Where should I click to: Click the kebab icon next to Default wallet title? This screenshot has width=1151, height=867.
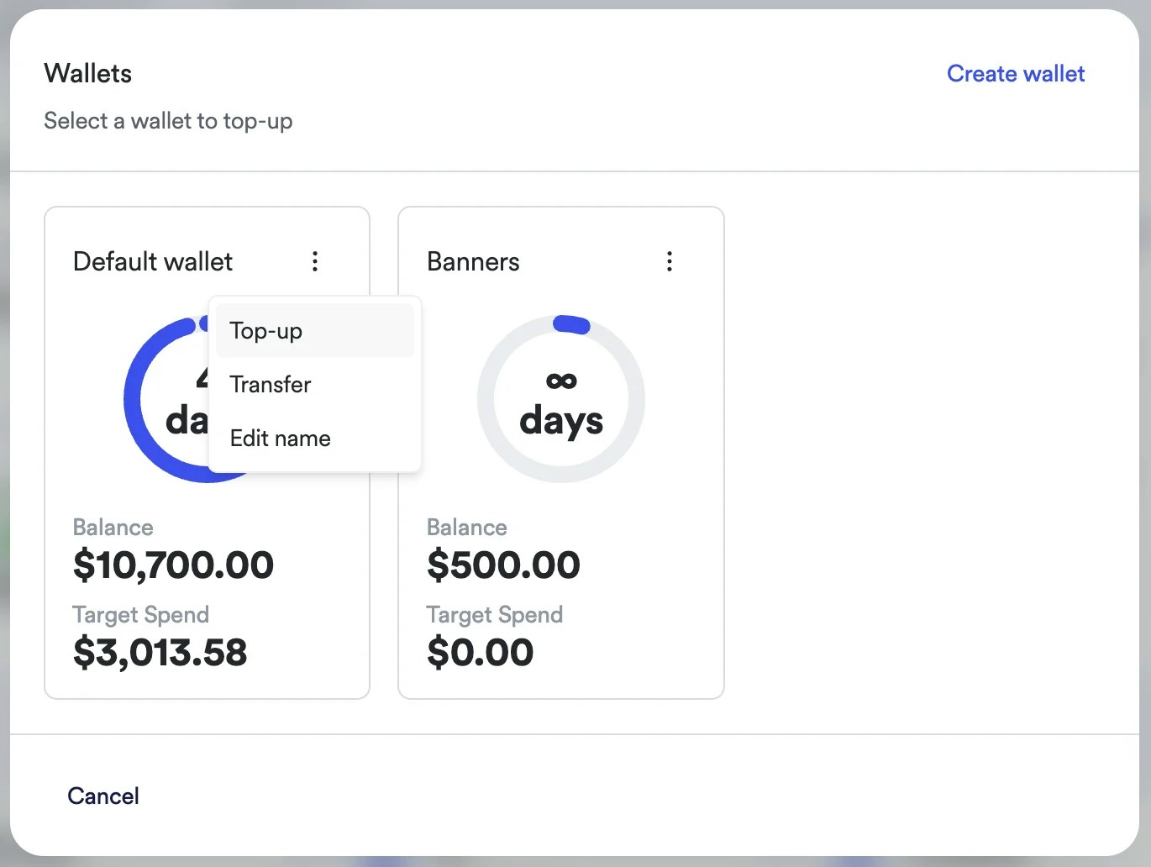tap(315, 261)
